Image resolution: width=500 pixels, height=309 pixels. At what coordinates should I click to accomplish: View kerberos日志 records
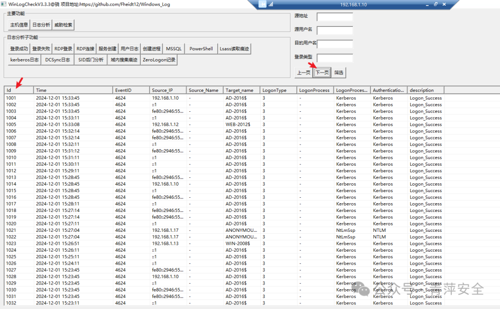24,60
